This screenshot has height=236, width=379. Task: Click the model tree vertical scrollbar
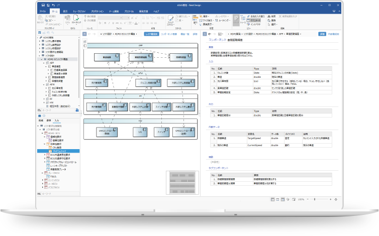(79, 68)
